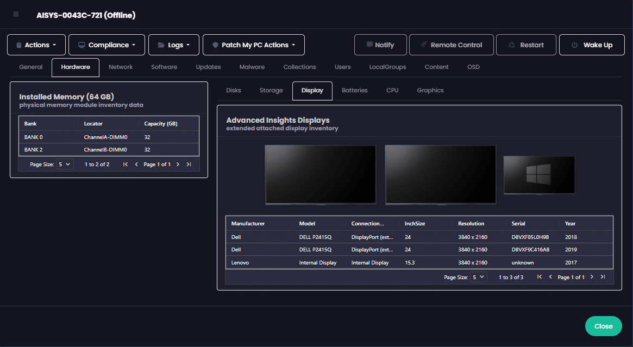
Task: Jump to last page in displays table
Action: [x=603, y=277]
